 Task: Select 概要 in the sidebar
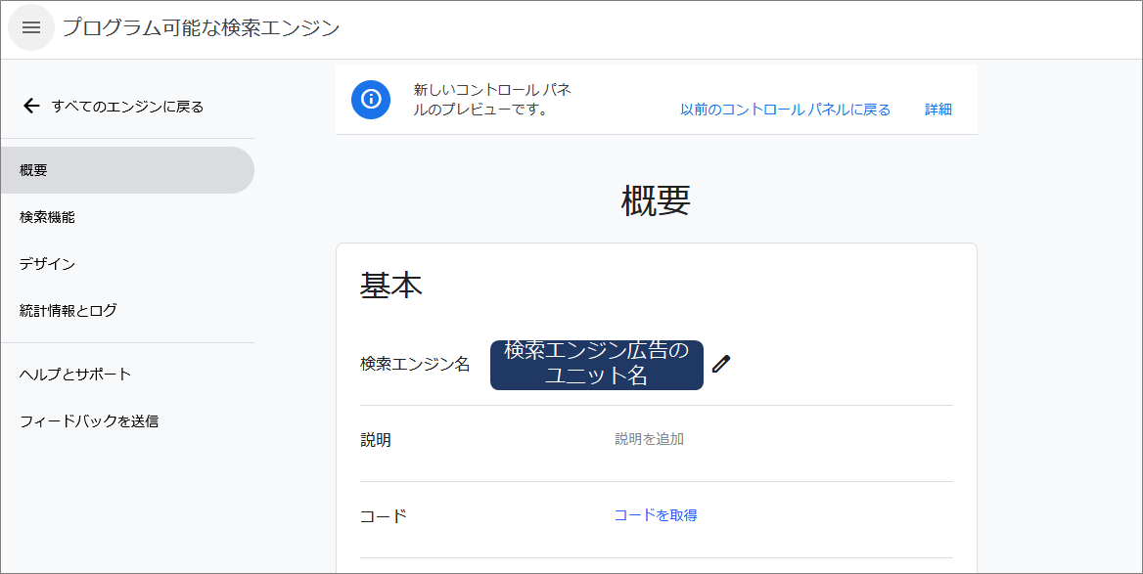33,170
